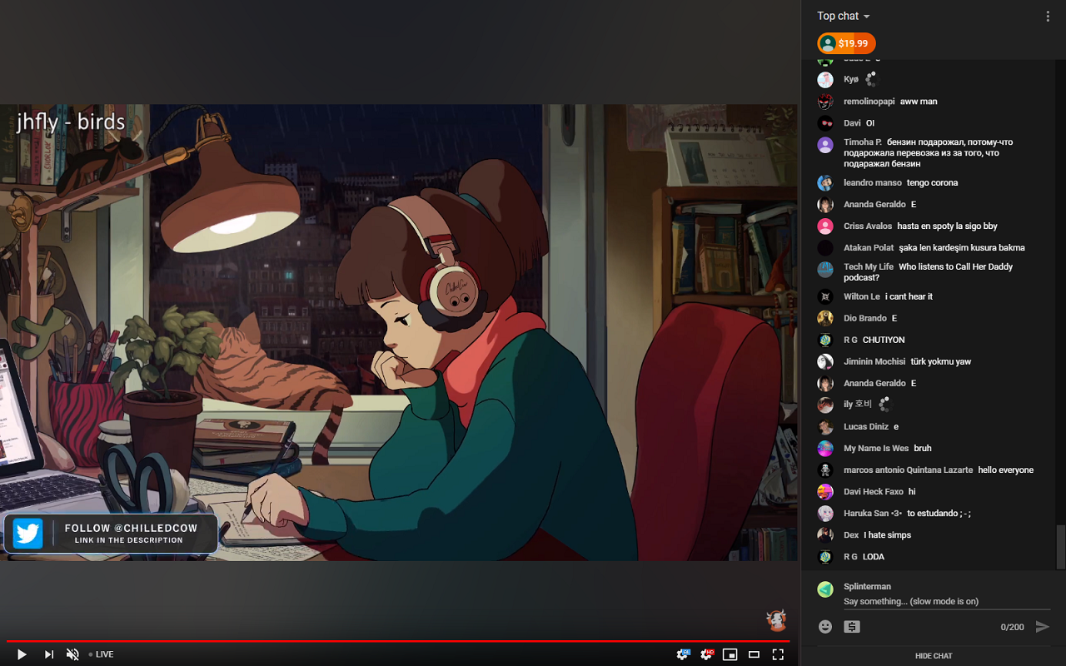Send the chat message arrow
This screenshot has height=666, width=1066.
coord(1042,627)
